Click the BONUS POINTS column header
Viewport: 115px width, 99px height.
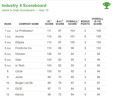point(85,23)
